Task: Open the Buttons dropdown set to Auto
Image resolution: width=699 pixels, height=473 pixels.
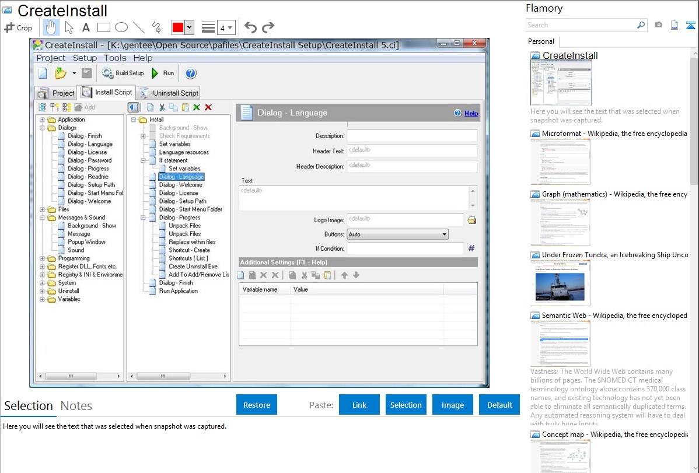Action: click(398, 234)
